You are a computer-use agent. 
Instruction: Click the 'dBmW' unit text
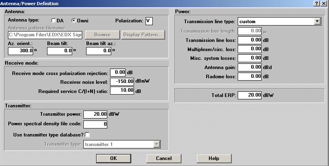pyautogui.click(x=142, y=81)
